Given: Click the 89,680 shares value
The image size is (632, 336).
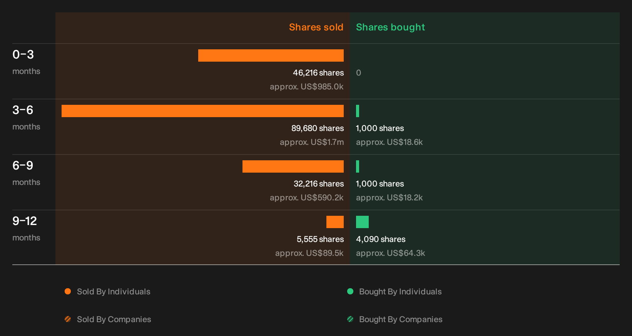Looking at the screenshot, I should [318, 128].
